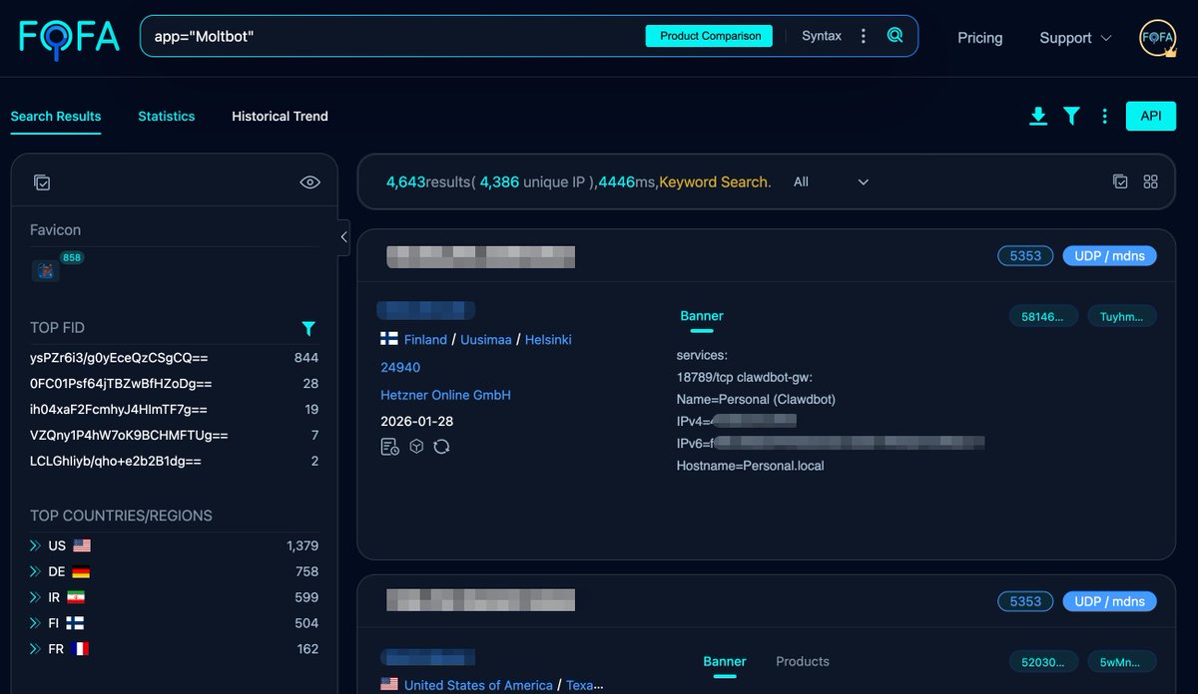Click the 52030... tag in second result
Screen dimensions: 1198x694
pyautogui.click(x=1043, y=661)
